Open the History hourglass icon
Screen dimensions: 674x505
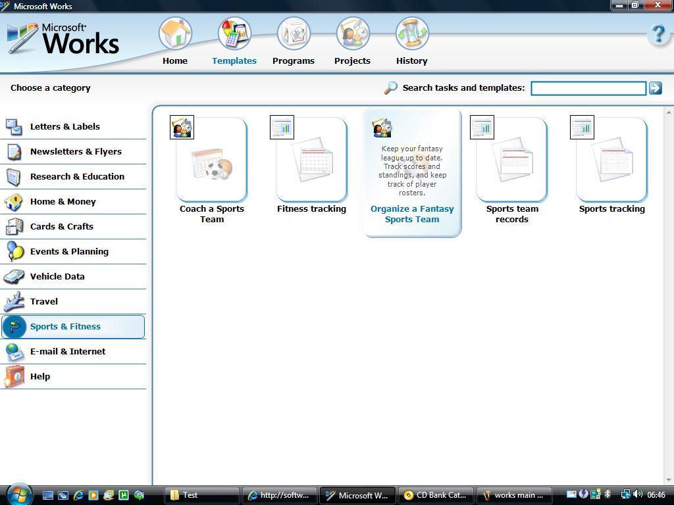(x=412, y=33)
